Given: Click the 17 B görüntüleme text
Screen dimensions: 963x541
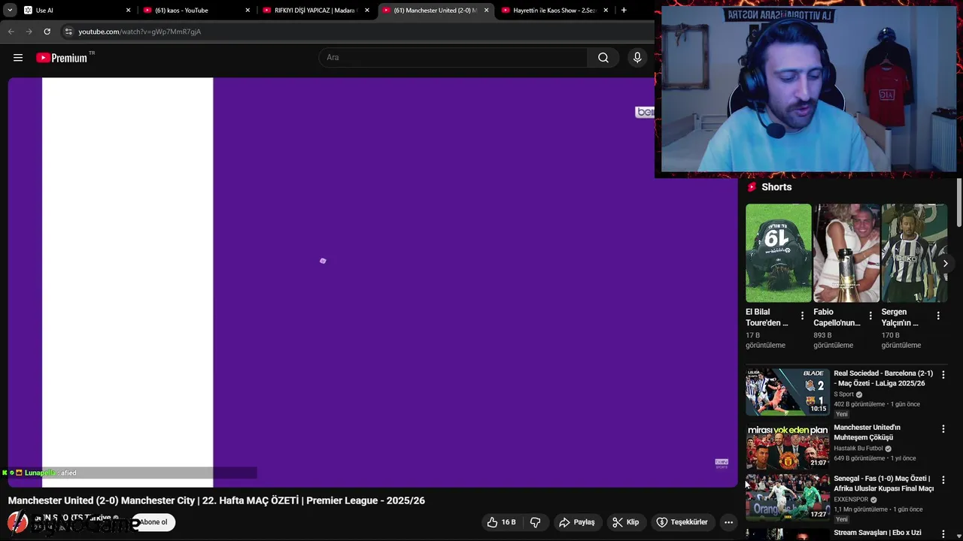Looking at the screenshot, I should pos(765,340).
